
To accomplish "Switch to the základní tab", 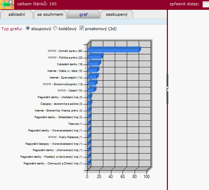I will (x=17, y=14).
